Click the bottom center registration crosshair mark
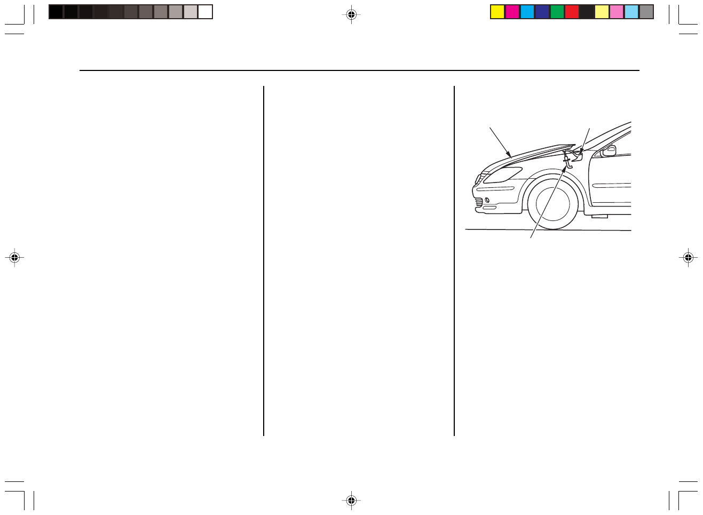 351,500
